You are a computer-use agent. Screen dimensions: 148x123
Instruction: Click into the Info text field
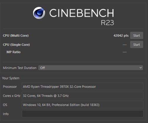(83, 114)
